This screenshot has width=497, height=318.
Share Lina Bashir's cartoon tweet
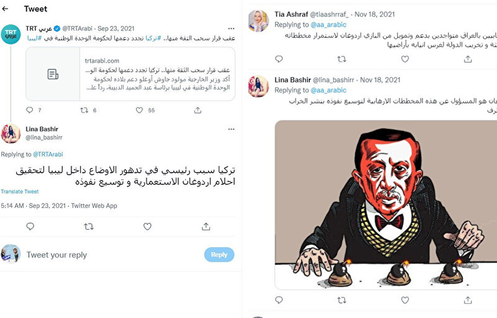pyautogui.click(x=468, y=299)
